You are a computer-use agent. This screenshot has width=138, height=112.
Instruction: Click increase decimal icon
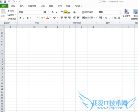click(115, 18)
